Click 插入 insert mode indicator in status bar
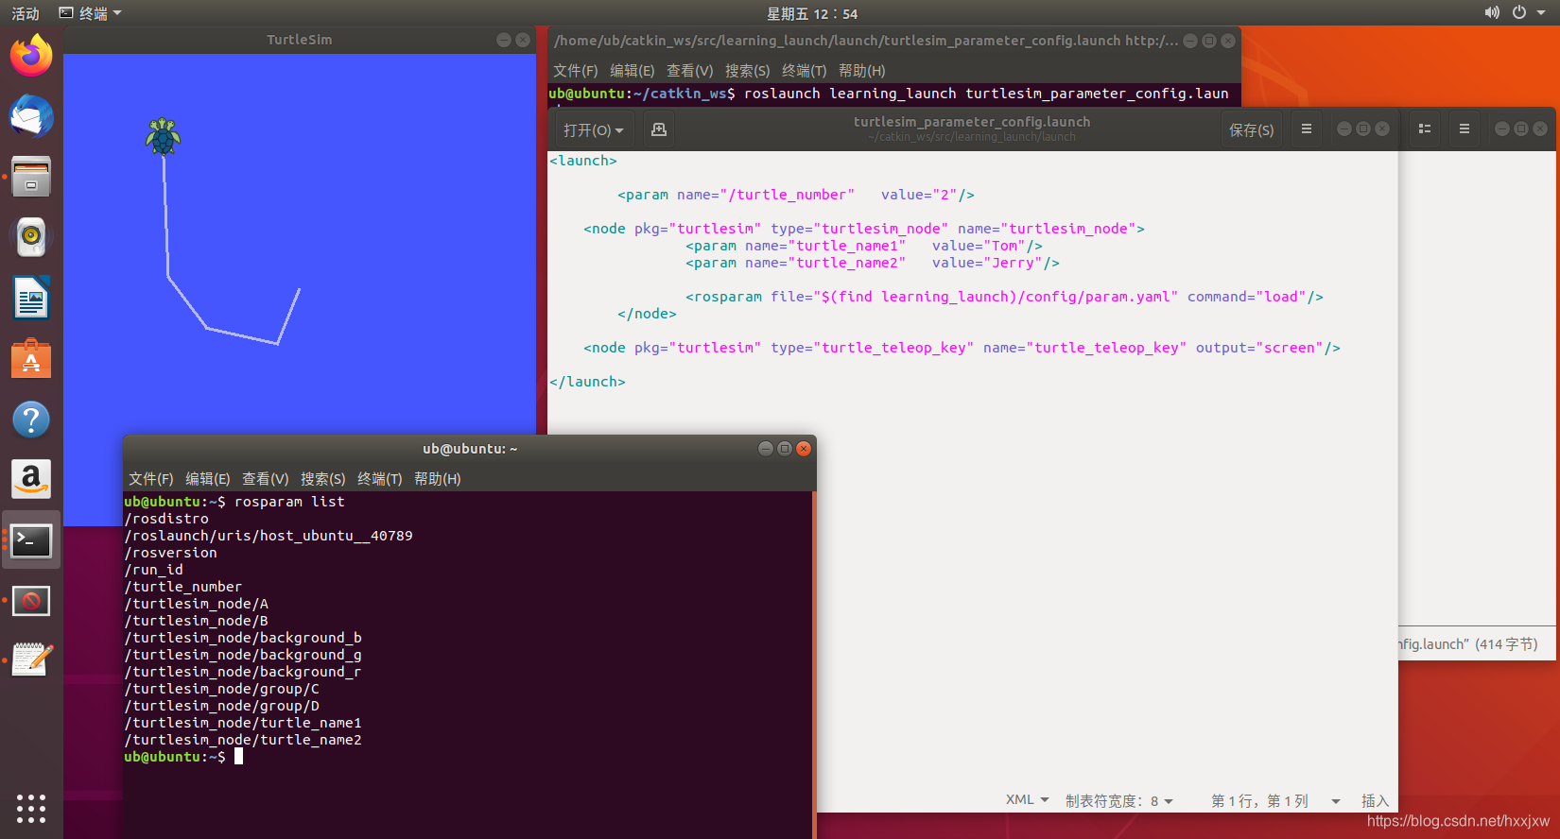 1375,800
